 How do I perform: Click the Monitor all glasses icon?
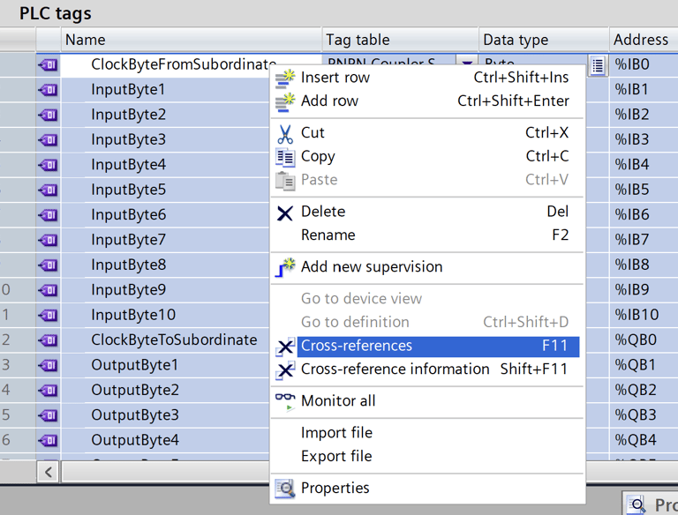285,400
